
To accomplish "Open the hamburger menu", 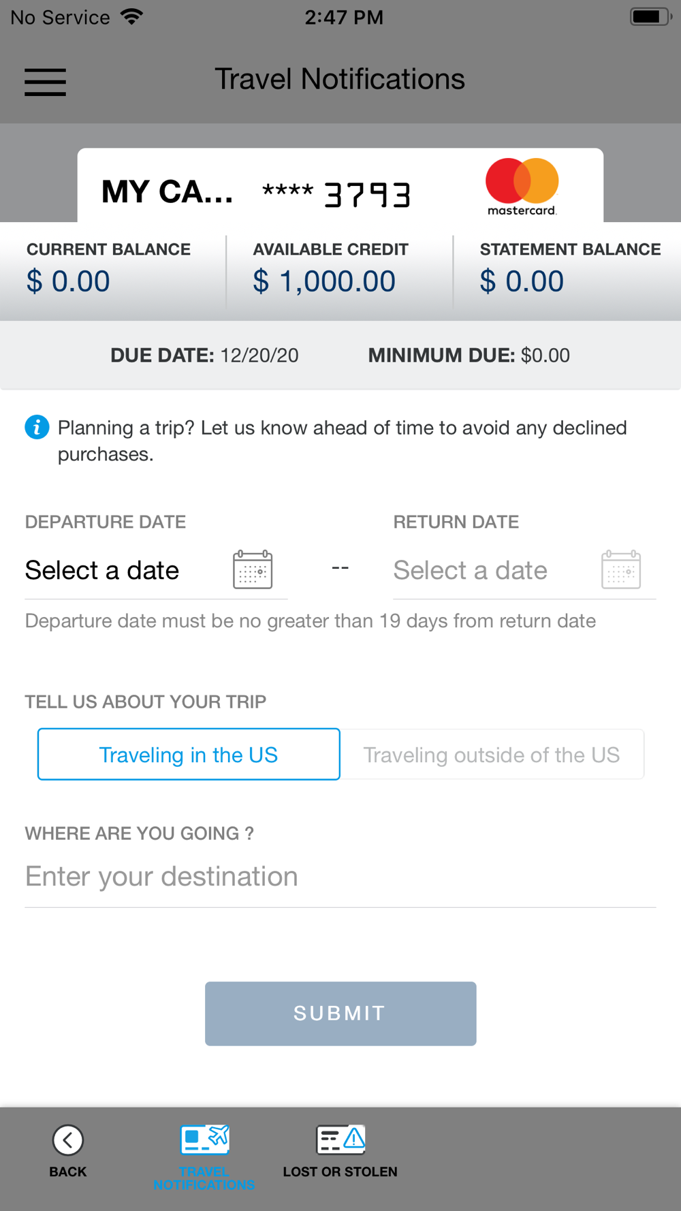I will coord(45,82).
